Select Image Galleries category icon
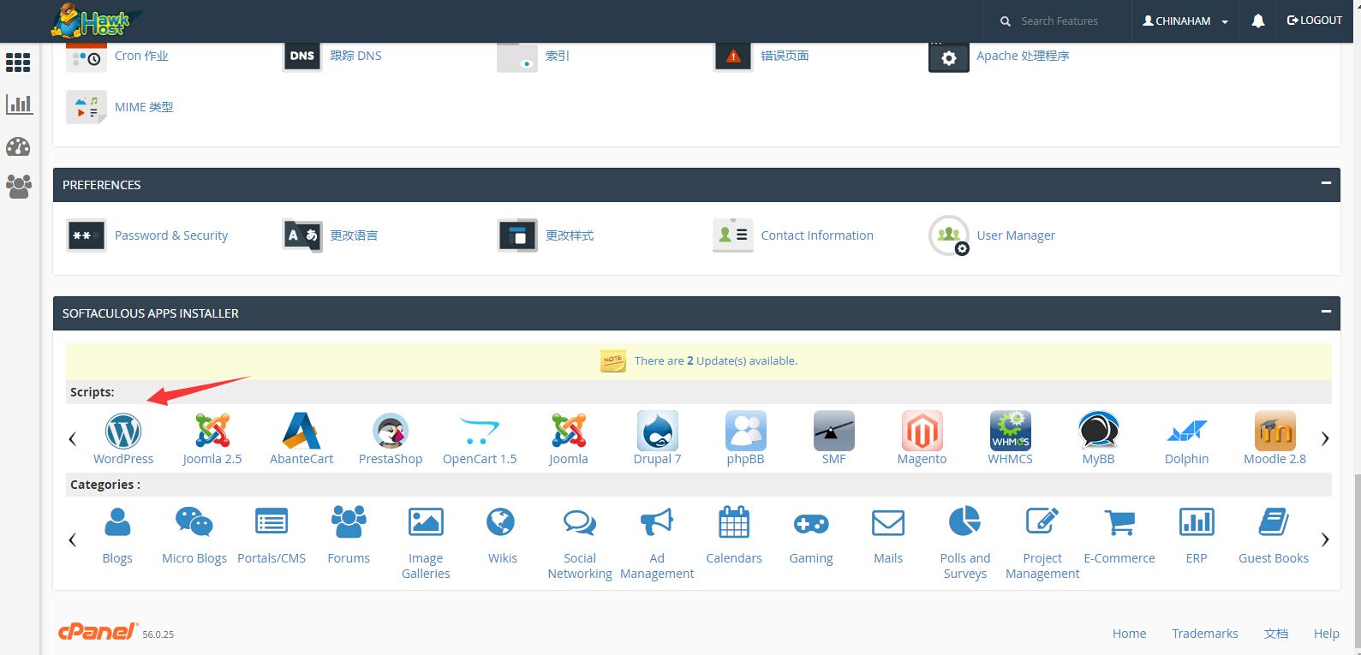The image size is (1361, 655). click(x=426, y=521)
